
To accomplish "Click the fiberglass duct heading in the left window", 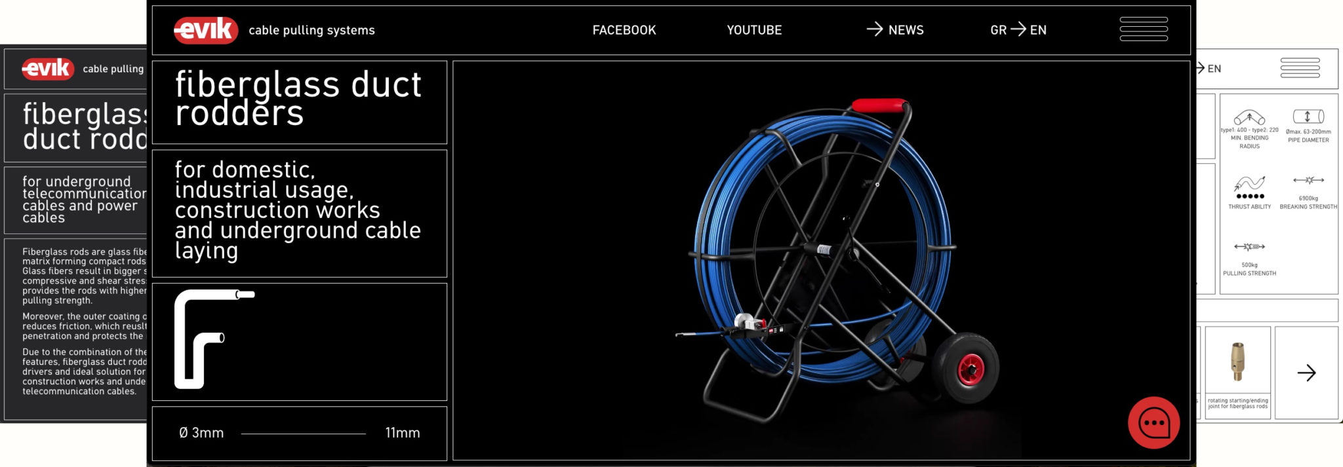I will click(x=85, y=126).
